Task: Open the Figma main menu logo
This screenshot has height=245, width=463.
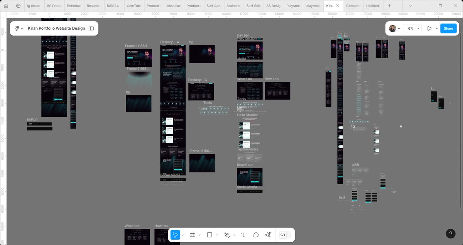Action: 17,29
